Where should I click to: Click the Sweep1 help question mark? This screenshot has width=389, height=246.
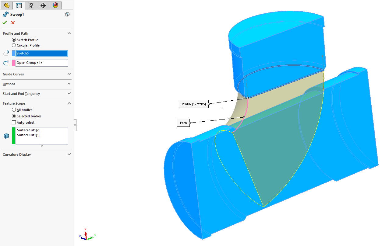point(67,14)
